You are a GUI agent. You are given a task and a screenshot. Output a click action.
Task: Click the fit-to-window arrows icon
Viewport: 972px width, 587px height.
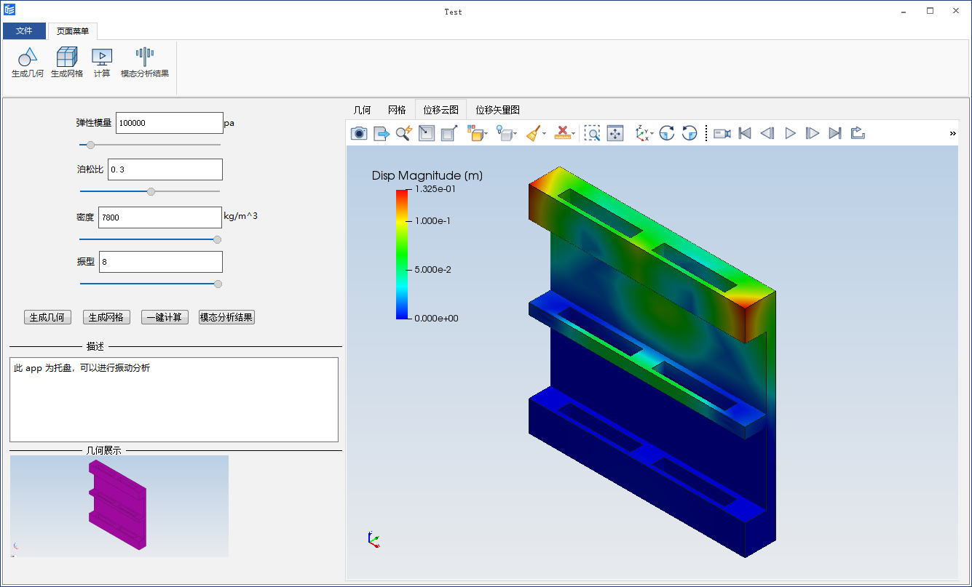tap(615, 133)
